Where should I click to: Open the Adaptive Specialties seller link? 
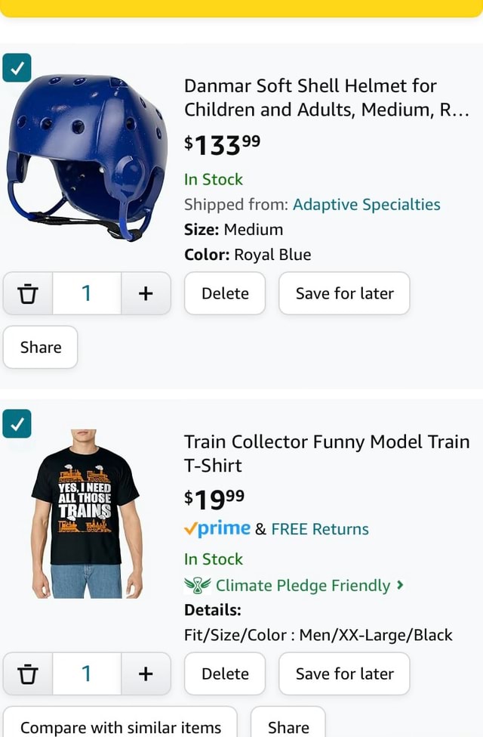coord(366,205)
